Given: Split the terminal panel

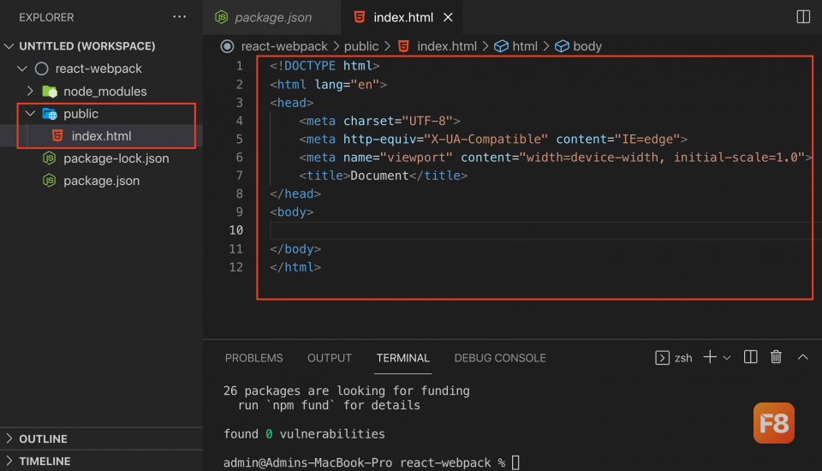Looking at the screenshot, I should click(x=750, y=357).
